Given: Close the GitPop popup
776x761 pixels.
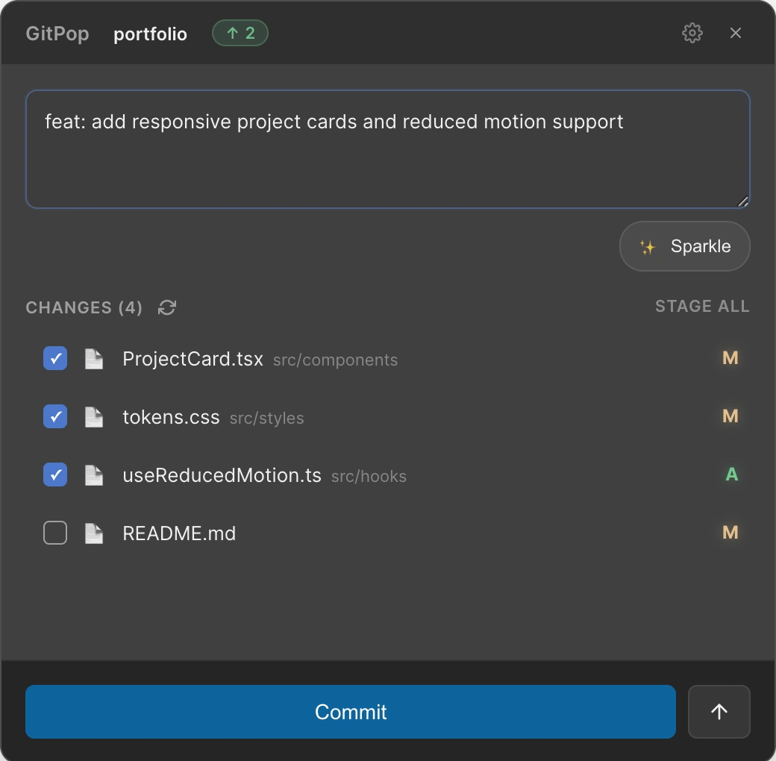Looking at the screenshot, I should tap(736, 33).
